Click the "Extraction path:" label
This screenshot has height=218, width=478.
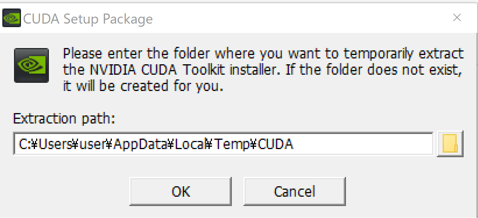point(64,118)
